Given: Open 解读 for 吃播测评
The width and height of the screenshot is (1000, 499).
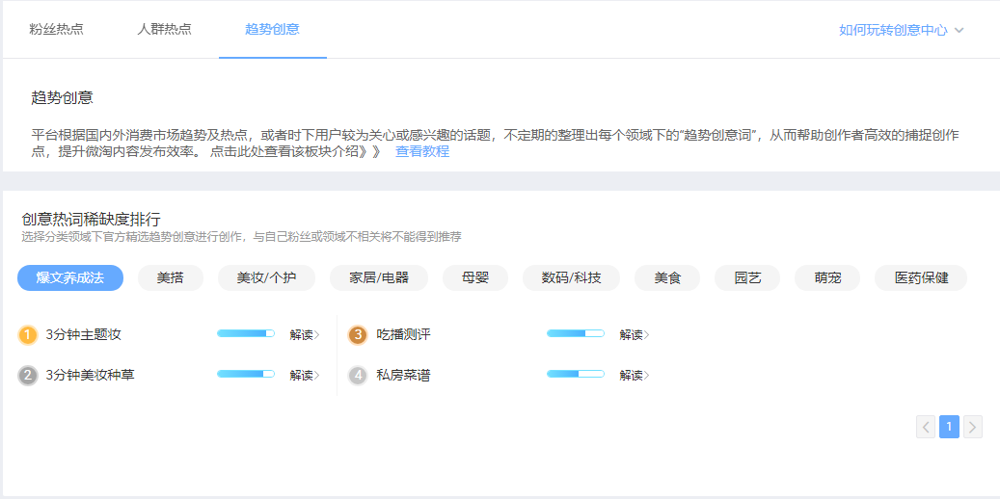Looking at the screenshot, I should click(634, 335).
